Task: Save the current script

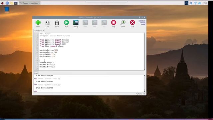Action: [x=57, y=24]
